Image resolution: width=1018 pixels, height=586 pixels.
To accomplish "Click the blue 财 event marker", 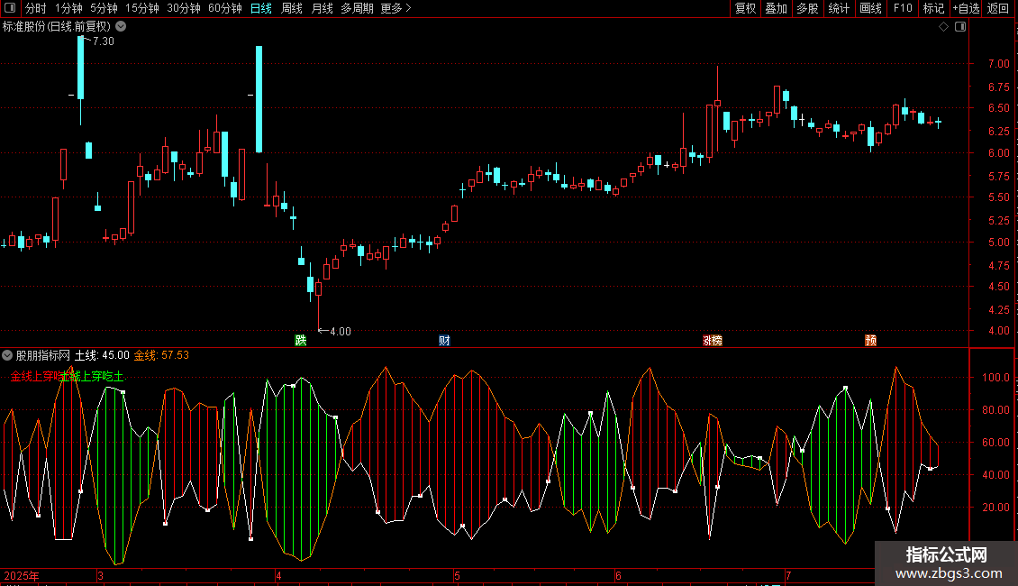I will point(444,341).
